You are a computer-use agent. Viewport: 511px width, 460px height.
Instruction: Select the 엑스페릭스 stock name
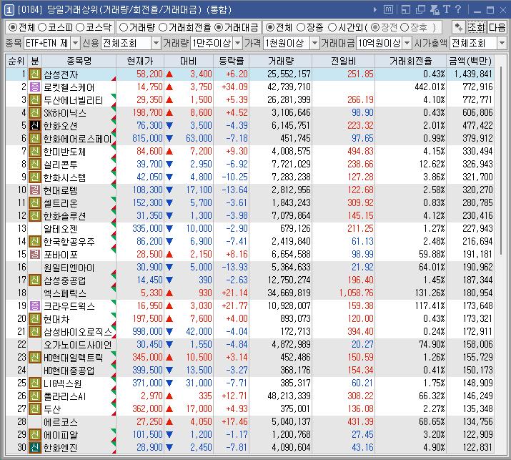[65, 293]
